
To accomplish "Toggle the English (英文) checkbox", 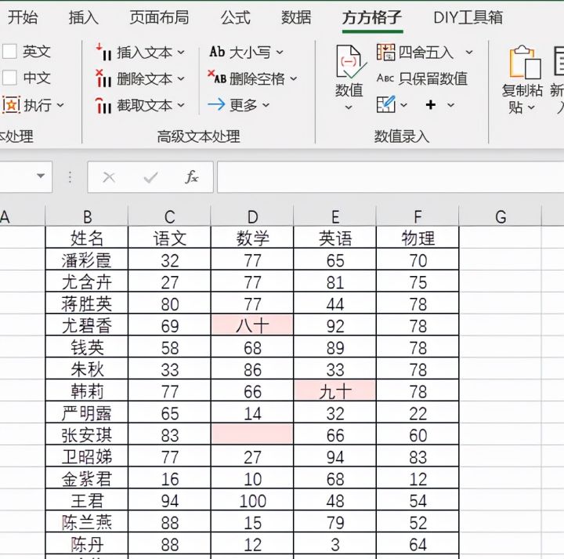I will [9, 52].
